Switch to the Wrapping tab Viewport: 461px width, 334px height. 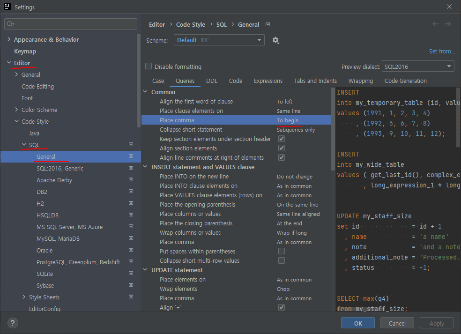coord(360,81)
